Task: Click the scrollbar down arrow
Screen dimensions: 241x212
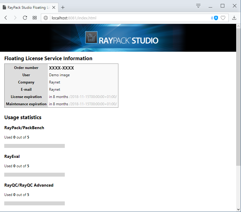Action: click(x=238, y=210)
